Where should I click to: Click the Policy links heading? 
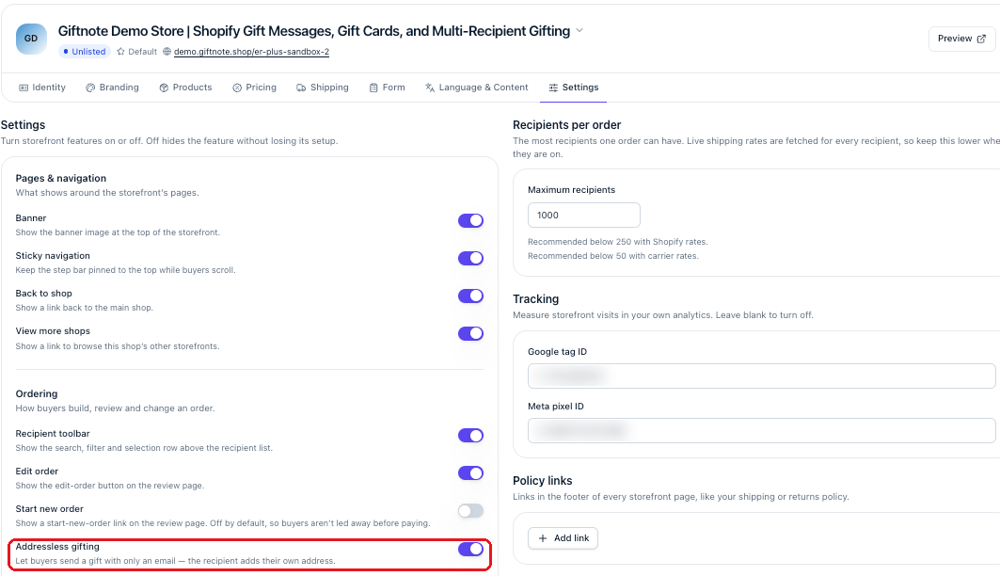542,481
